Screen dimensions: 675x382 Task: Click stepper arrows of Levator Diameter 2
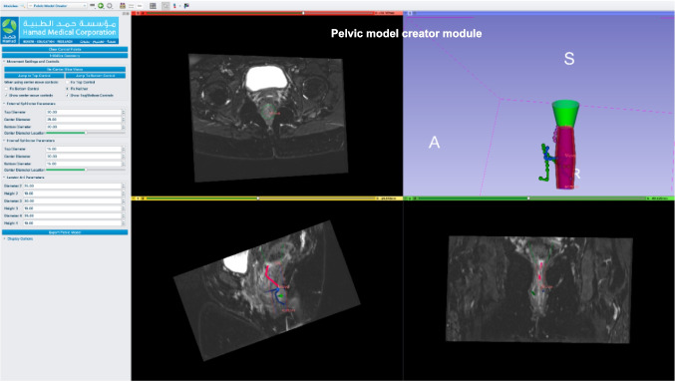click(124, 187)
